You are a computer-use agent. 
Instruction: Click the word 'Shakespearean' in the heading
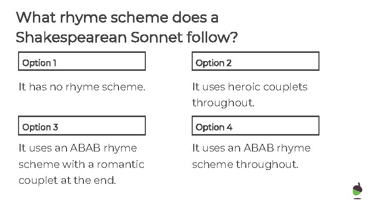click(x=71, y=37)
